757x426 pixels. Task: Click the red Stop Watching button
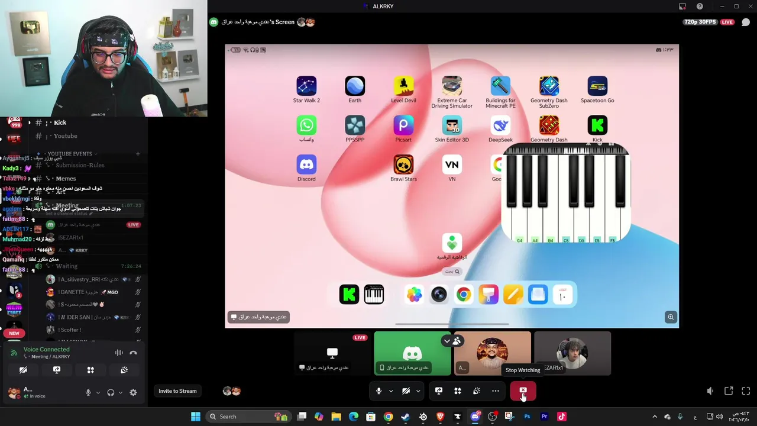(523, 391)
